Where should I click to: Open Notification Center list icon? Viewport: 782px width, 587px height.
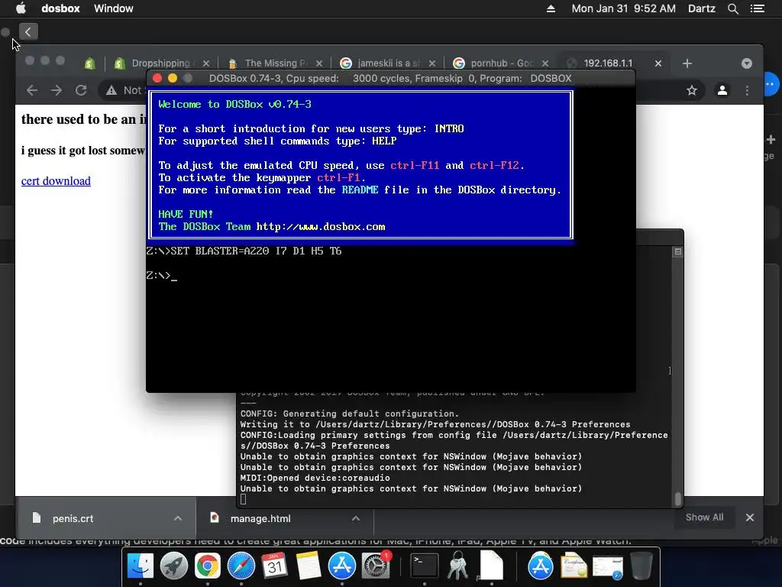tap(758, 8)
